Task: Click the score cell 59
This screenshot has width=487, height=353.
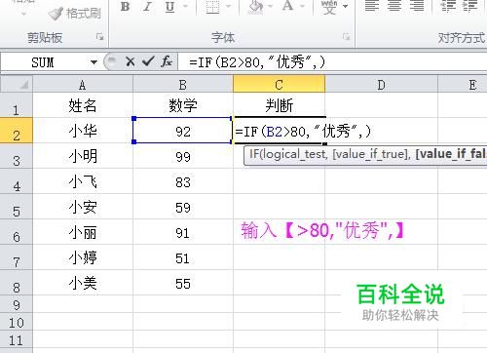Action: [183, 207]
